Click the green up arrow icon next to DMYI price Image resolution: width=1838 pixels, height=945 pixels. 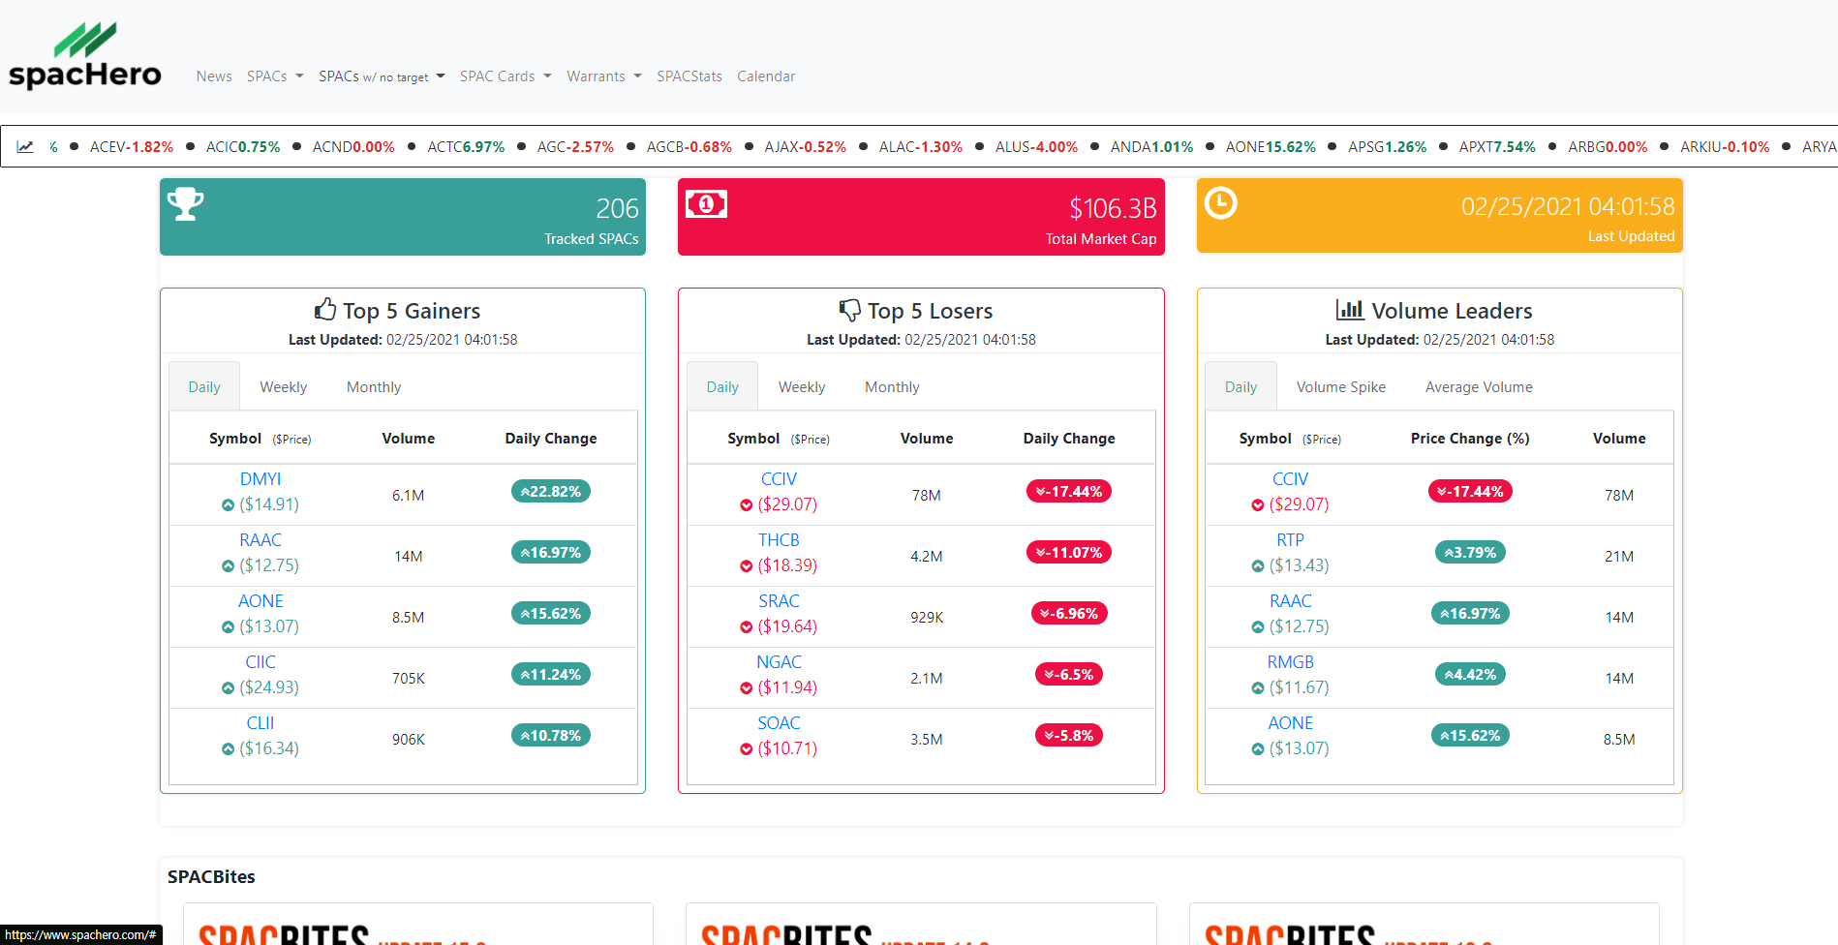pos(228,505)
